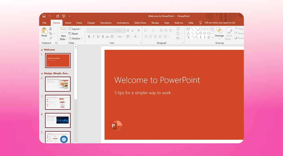The width and height of the screenshot is (283, 156).
Task: Click the Format Painter brush icon
Action: pyautogui.click(x=51, y=38)
